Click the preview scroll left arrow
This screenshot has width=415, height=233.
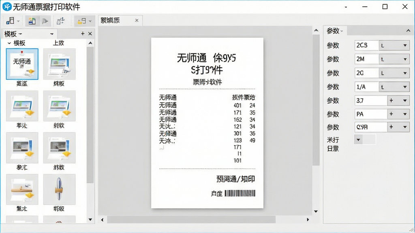coord(102,220)
